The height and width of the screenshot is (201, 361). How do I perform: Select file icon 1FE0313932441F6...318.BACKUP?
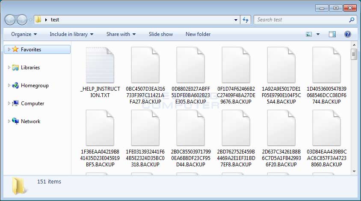pos(145,128)
